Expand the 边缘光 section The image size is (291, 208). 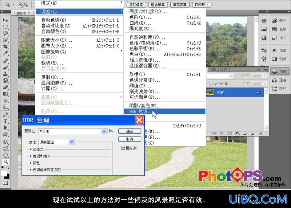point(31,149)
